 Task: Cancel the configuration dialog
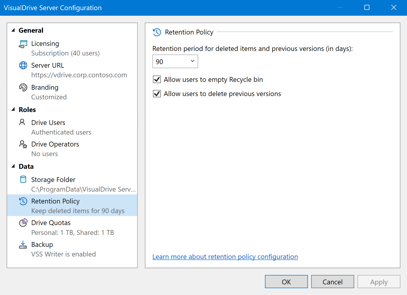[332, 282]
